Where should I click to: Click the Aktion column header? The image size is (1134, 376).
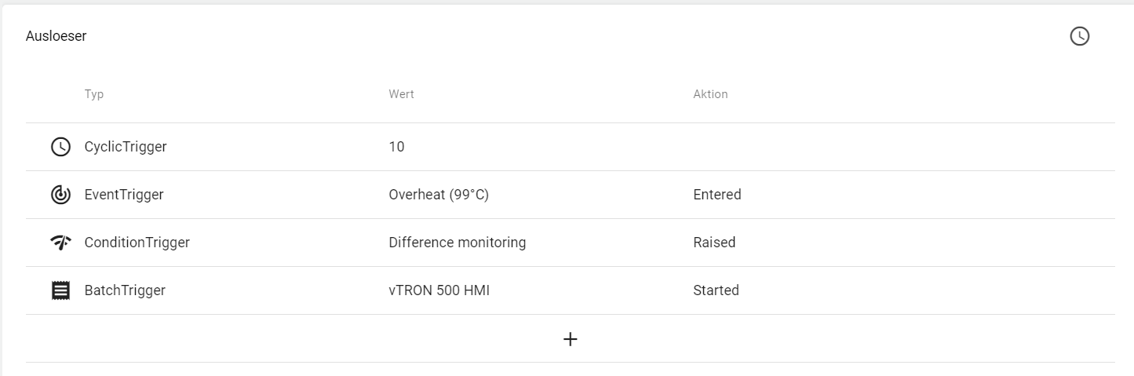click(710, 94)
